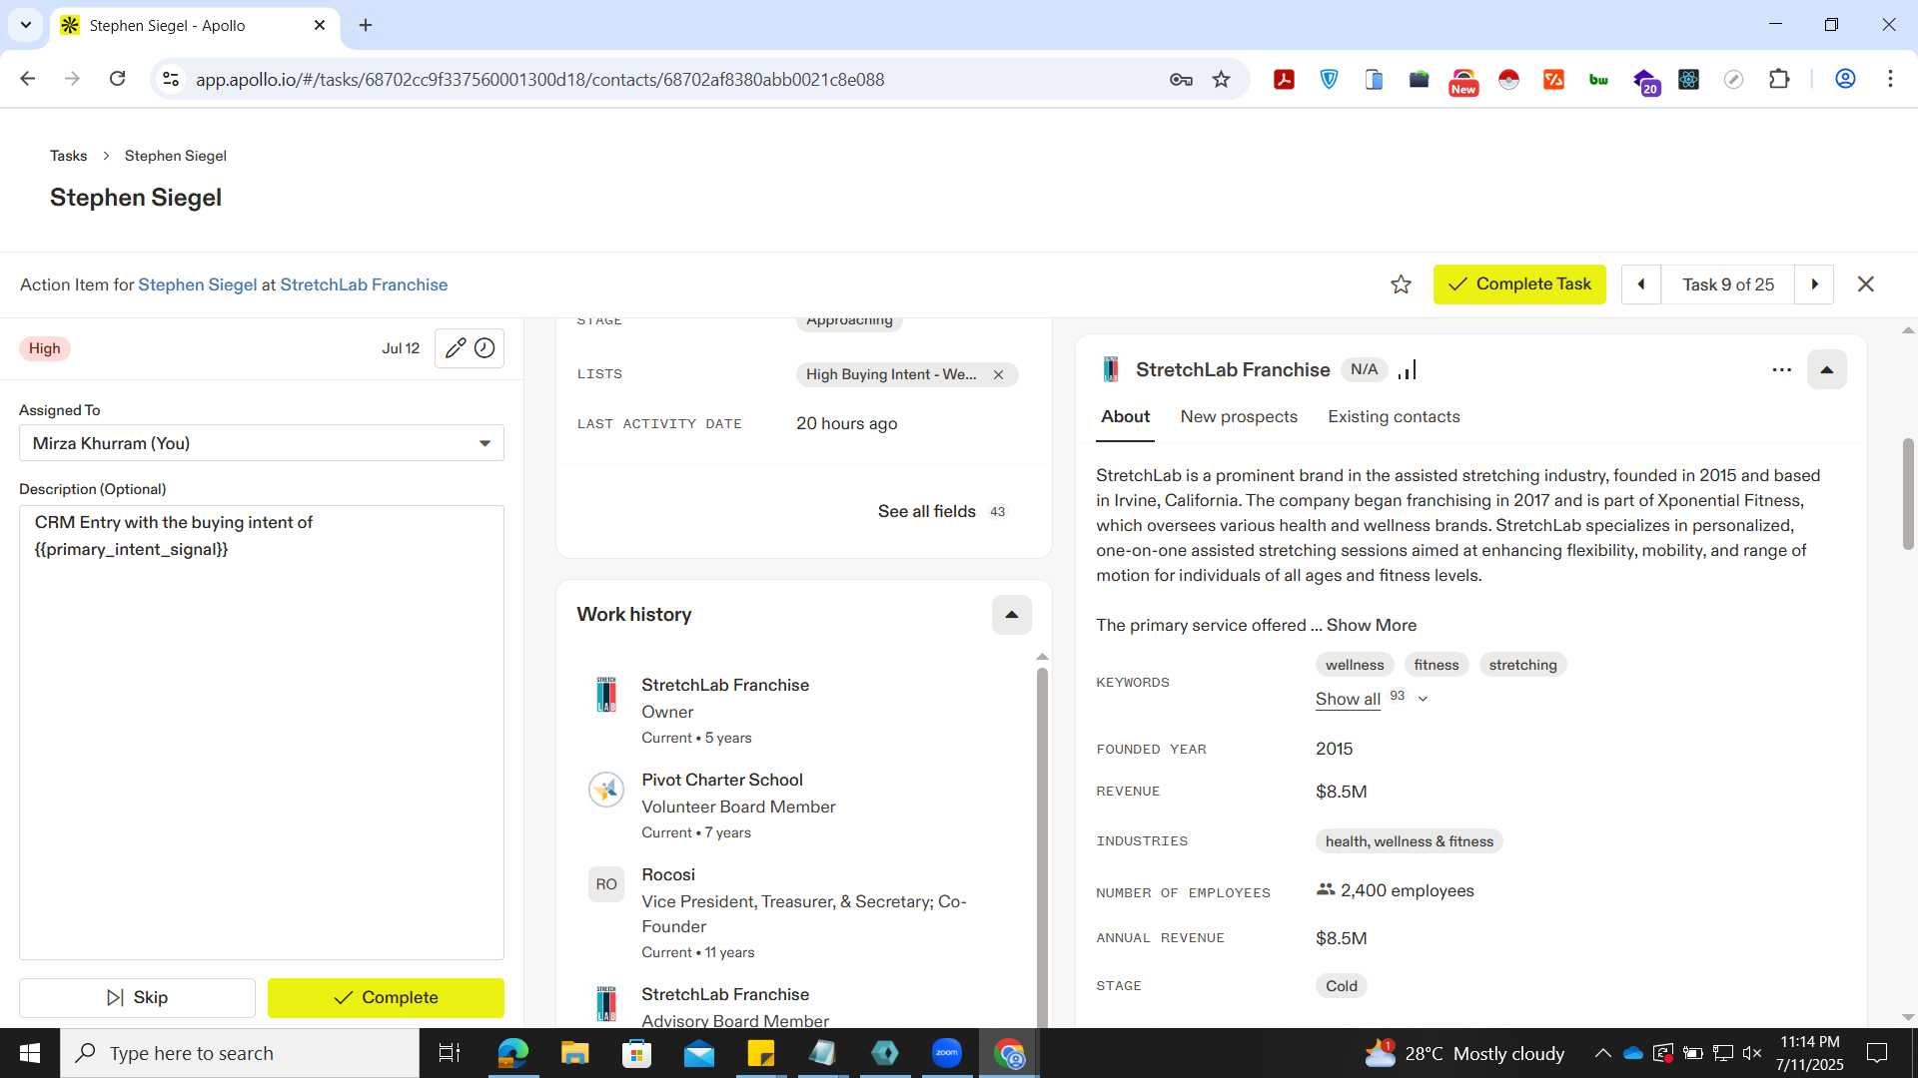Click the browser address bar URL

tap(539, 79)
